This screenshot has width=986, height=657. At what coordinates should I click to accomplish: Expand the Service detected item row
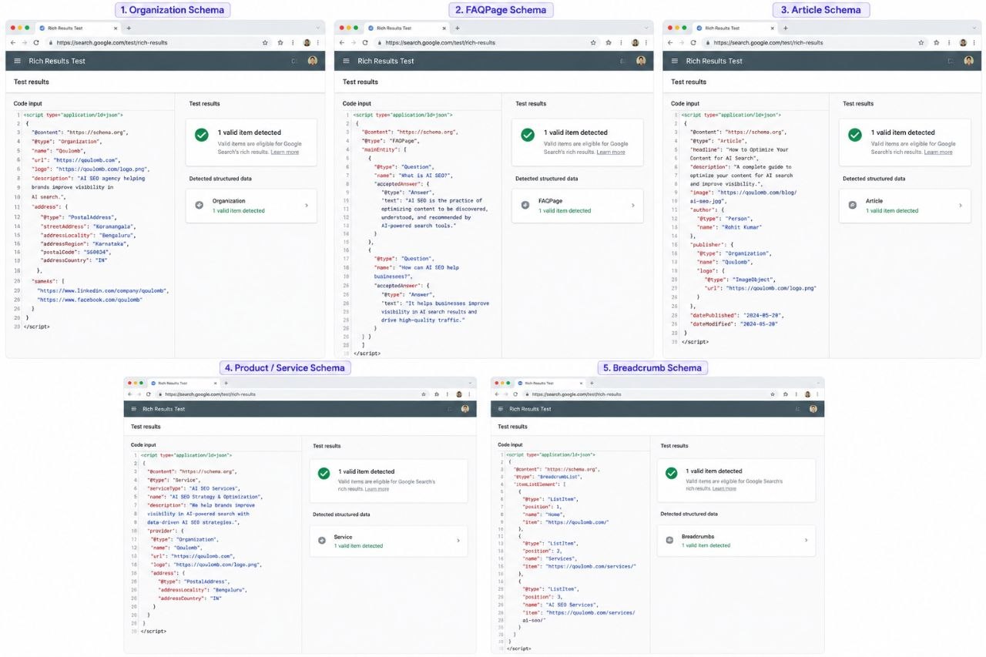tap(389, 541)
